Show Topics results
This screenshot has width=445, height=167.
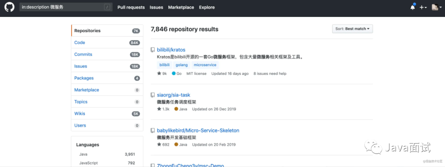pyautogui.click(x=107, y=102)
